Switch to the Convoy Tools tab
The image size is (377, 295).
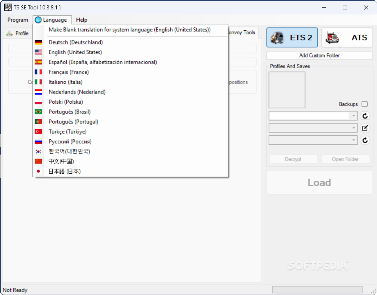coord(243,32)
